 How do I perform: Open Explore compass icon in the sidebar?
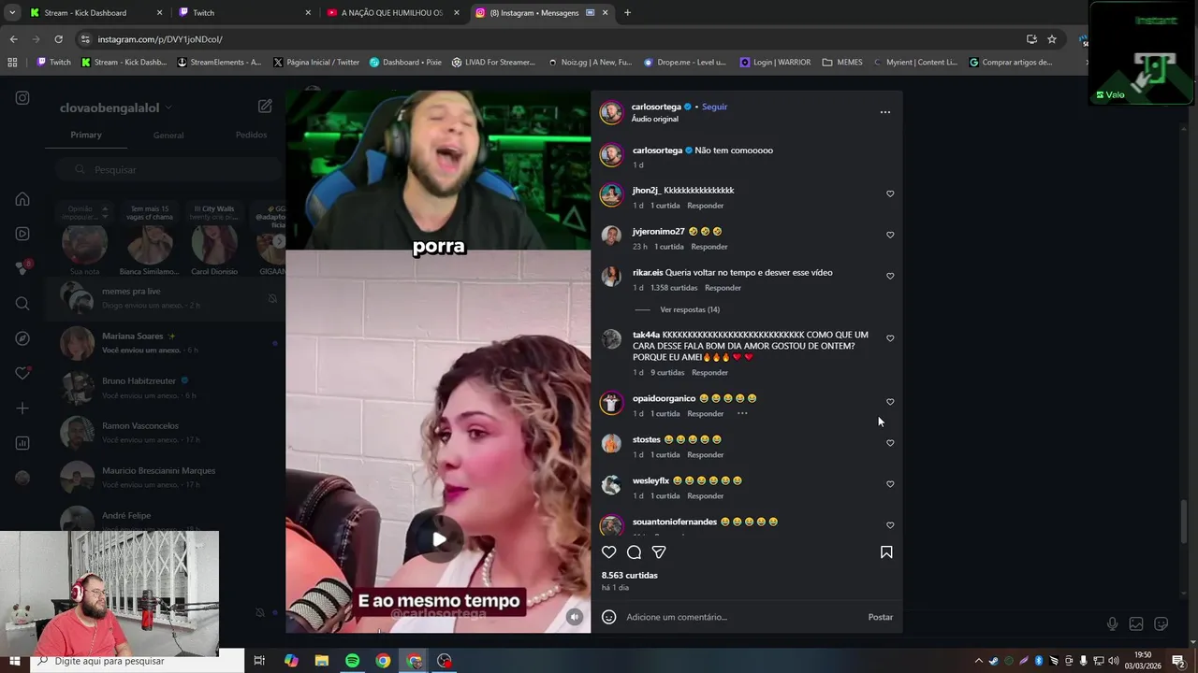pyautogui.click(x=22, y=338)
